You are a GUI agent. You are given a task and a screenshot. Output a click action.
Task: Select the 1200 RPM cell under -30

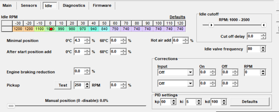18,28
